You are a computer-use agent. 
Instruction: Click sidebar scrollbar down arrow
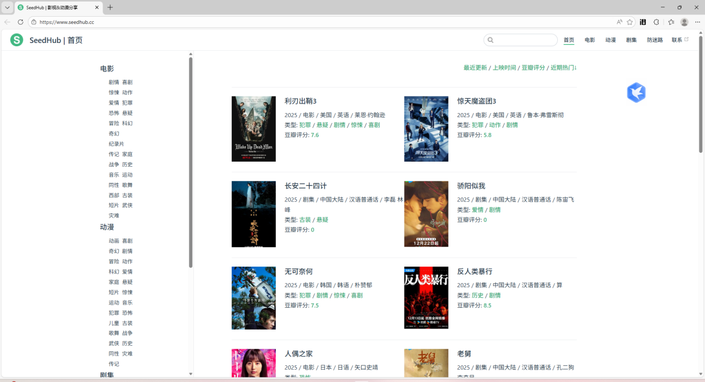[191, 374]
